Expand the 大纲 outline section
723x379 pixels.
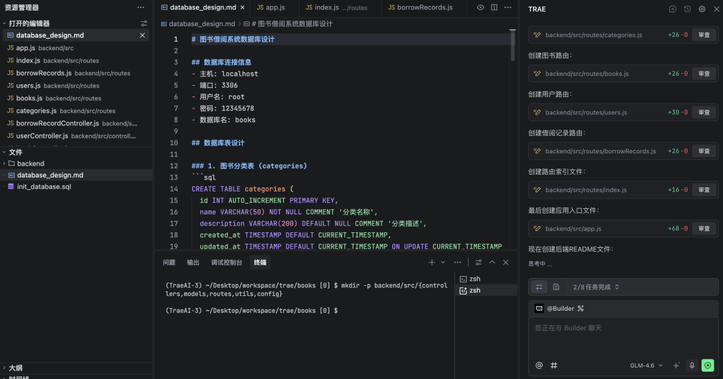click(15, 368)
